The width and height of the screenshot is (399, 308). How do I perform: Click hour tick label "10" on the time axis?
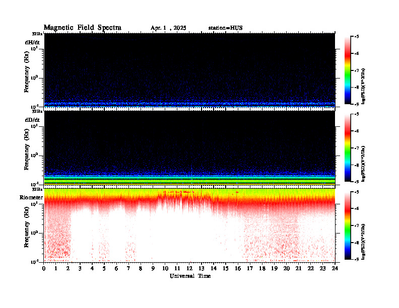[165, 269]
